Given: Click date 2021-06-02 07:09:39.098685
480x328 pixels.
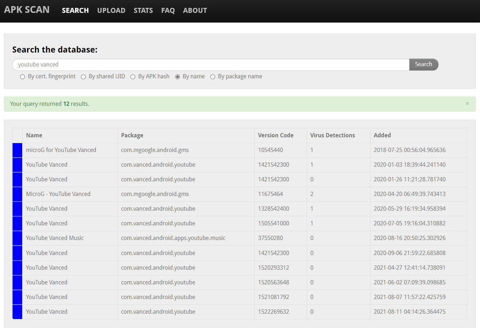Looking at the screenshot, I should pyautogui.click(x=410, y=282).
